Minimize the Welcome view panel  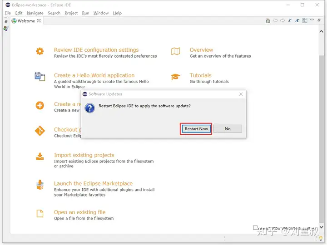312,20
